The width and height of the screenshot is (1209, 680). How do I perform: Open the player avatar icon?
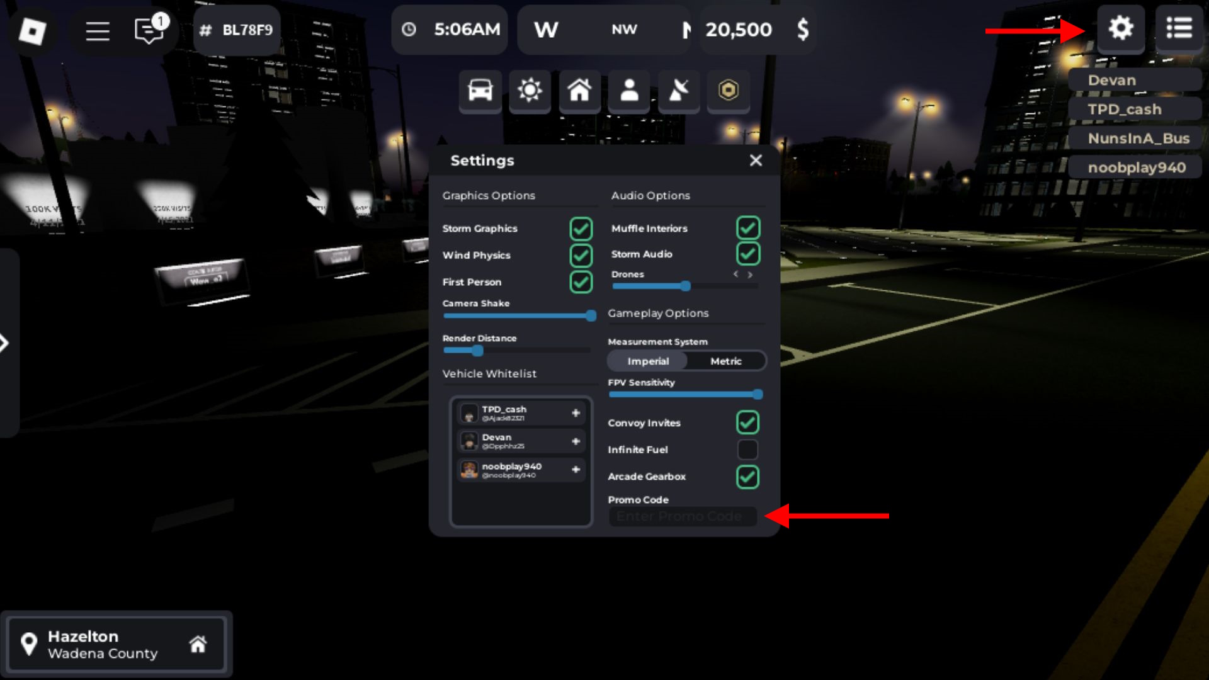tap(629, 91)
